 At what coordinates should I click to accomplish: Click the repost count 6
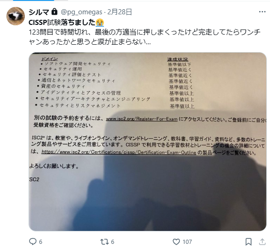[112, 242]
